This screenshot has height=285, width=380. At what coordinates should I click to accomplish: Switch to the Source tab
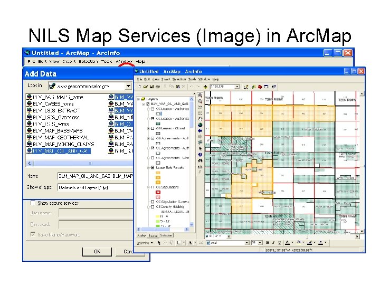[153, 235]
